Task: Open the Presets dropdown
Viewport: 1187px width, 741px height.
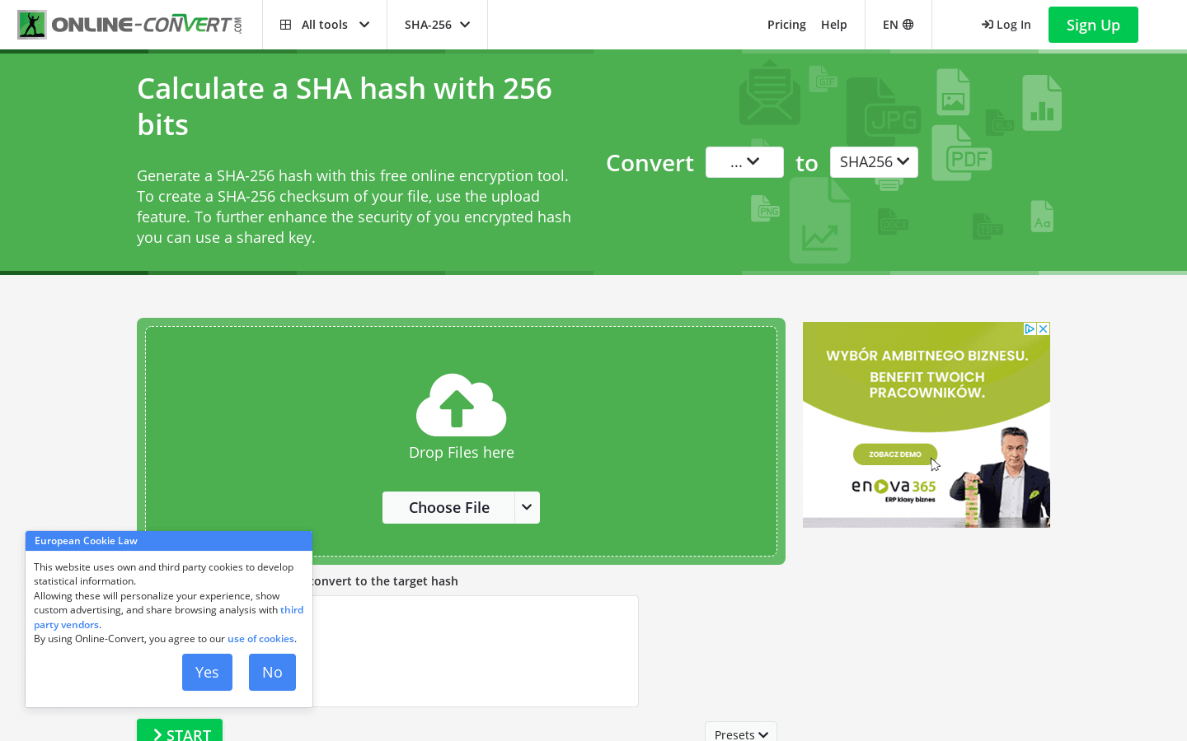Action: [x=740, y=734]
